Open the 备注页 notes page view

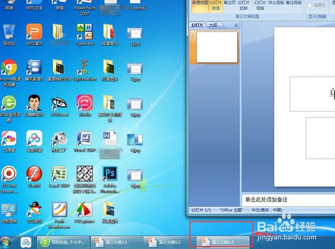(x=230, y=3)
